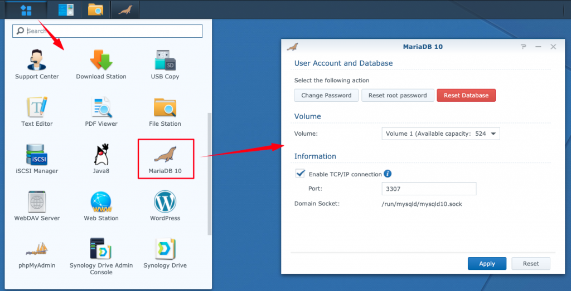This screenshot has width=571, height=291.
Task: Open help in MariaDB 10 window
Action: pos(524,47)
